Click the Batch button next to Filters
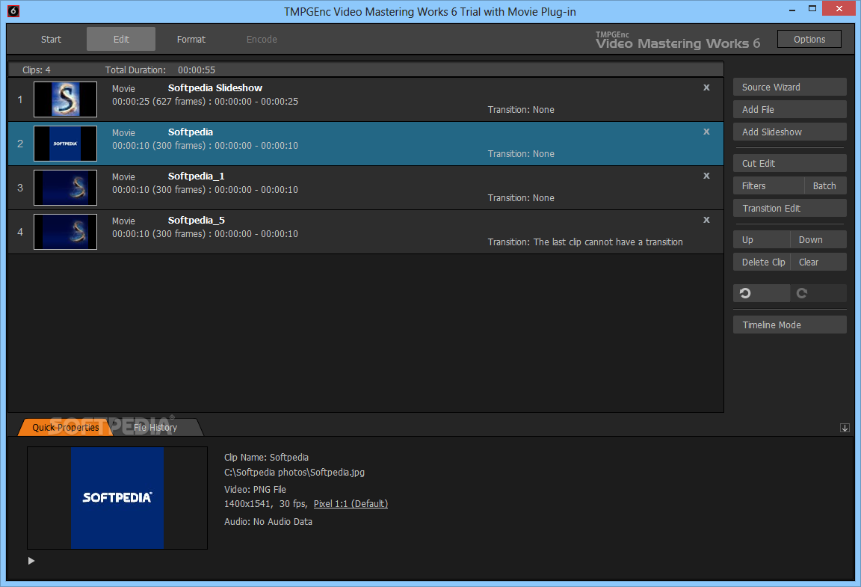The height and width of the screenshot is (587, 861). [825, 185]
